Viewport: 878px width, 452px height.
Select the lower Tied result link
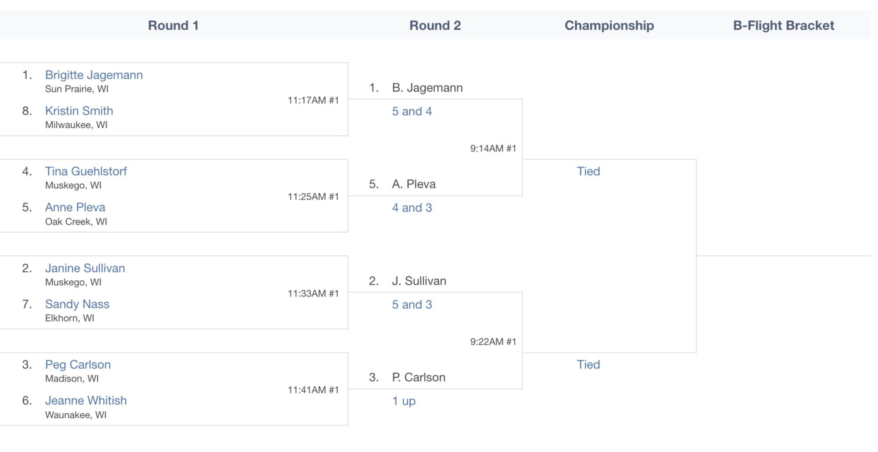pos(588,364)
